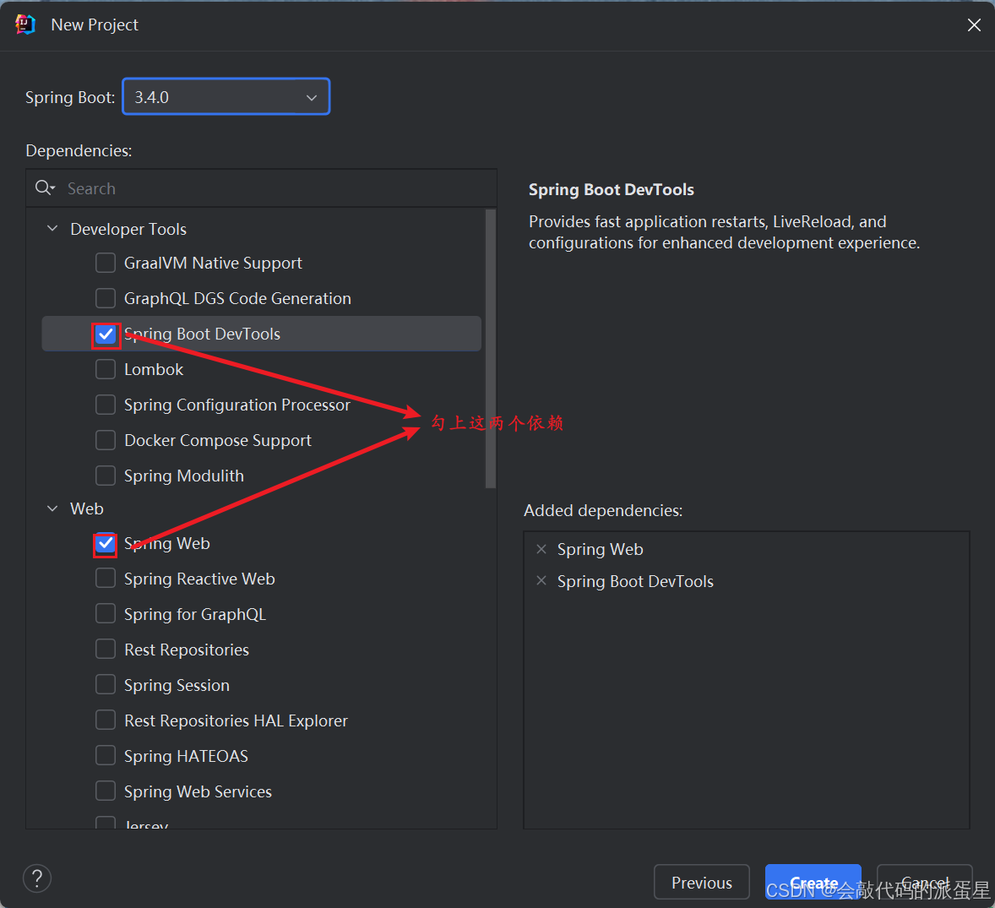Check Spring for GraphQL
This screenshot has height=908, width=995.
point(106,614)
